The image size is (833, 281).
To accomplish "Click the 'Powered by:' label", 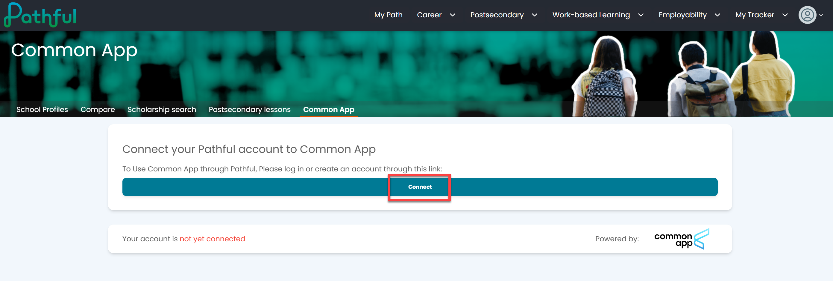I will [617, 239].
